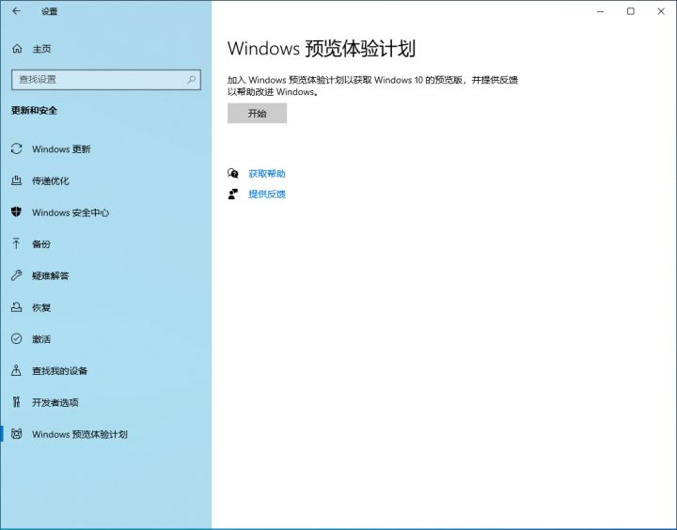This screenshot has height=530, width=677.
Task: Click the 备份 upload arrow icon
Action: tap(16, 244)
